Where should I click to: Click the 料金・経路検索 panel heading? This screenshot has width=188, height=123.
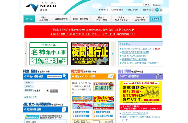click(x=35, y=77)
